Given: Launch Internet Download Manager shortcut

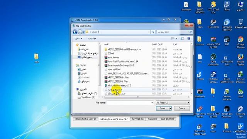Looking at the screenshot, I should click(240, 77).
